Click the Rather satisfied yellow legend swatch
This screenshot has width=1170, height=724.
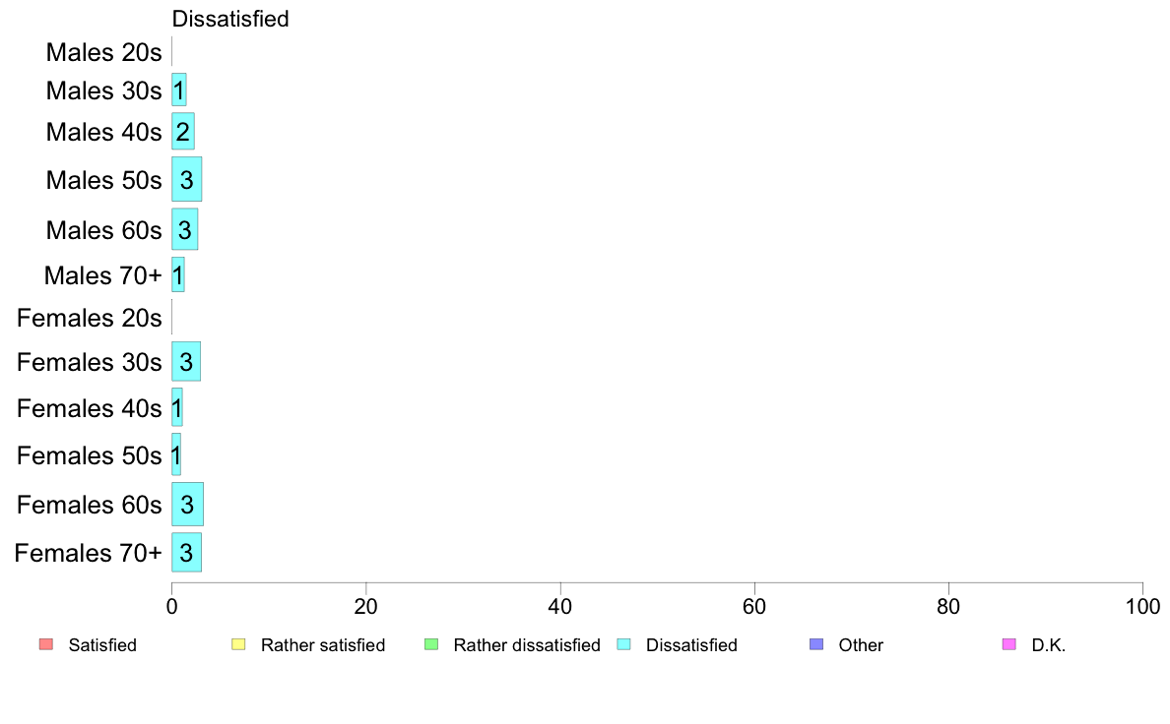click(x=238, y=644)
